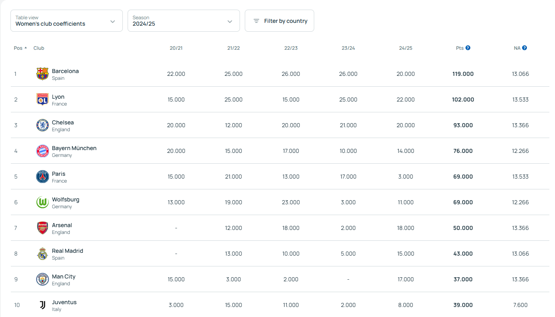Expand the Table view dropdown
The image size is (555, 317).
(x=67, y=21)
